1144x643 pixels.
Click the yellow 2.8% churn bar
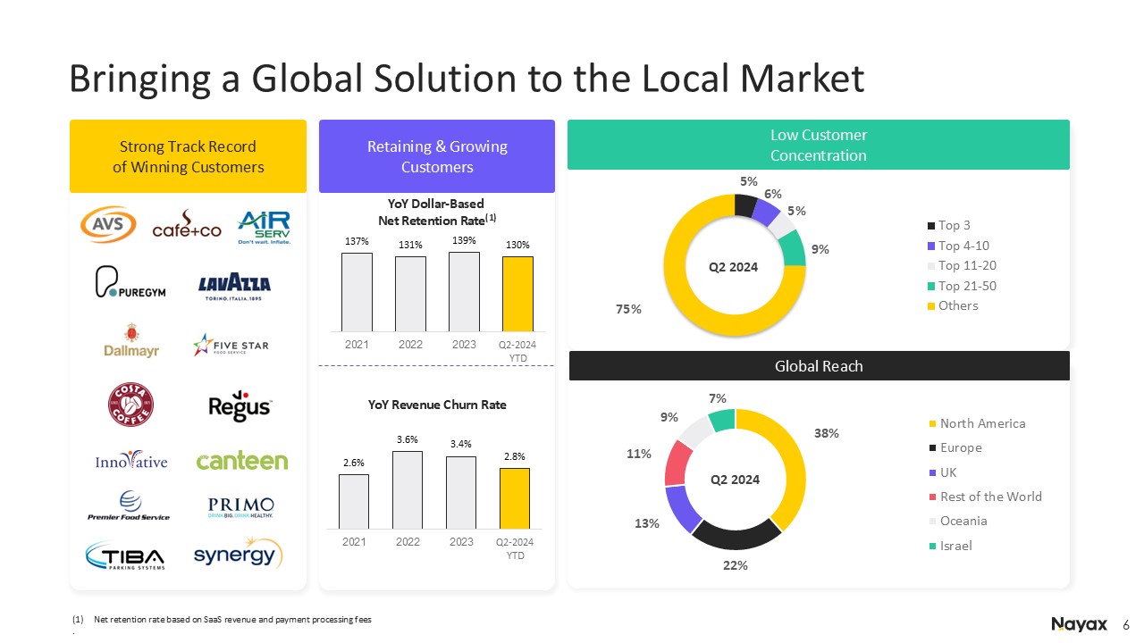[x=515, y=498]
